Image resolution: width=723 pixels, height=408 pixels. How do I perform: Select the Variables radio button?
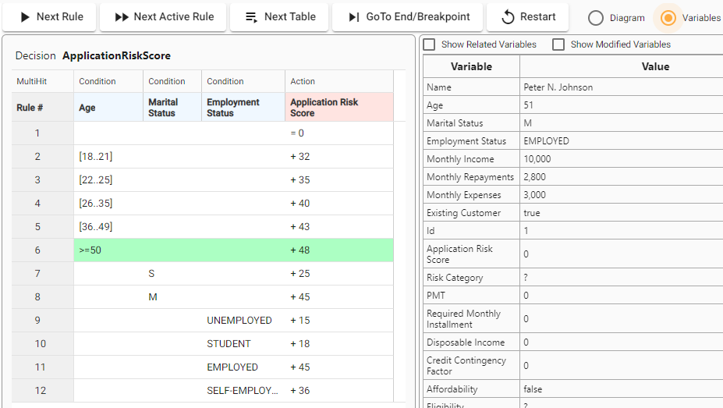(x=668, y=18)
